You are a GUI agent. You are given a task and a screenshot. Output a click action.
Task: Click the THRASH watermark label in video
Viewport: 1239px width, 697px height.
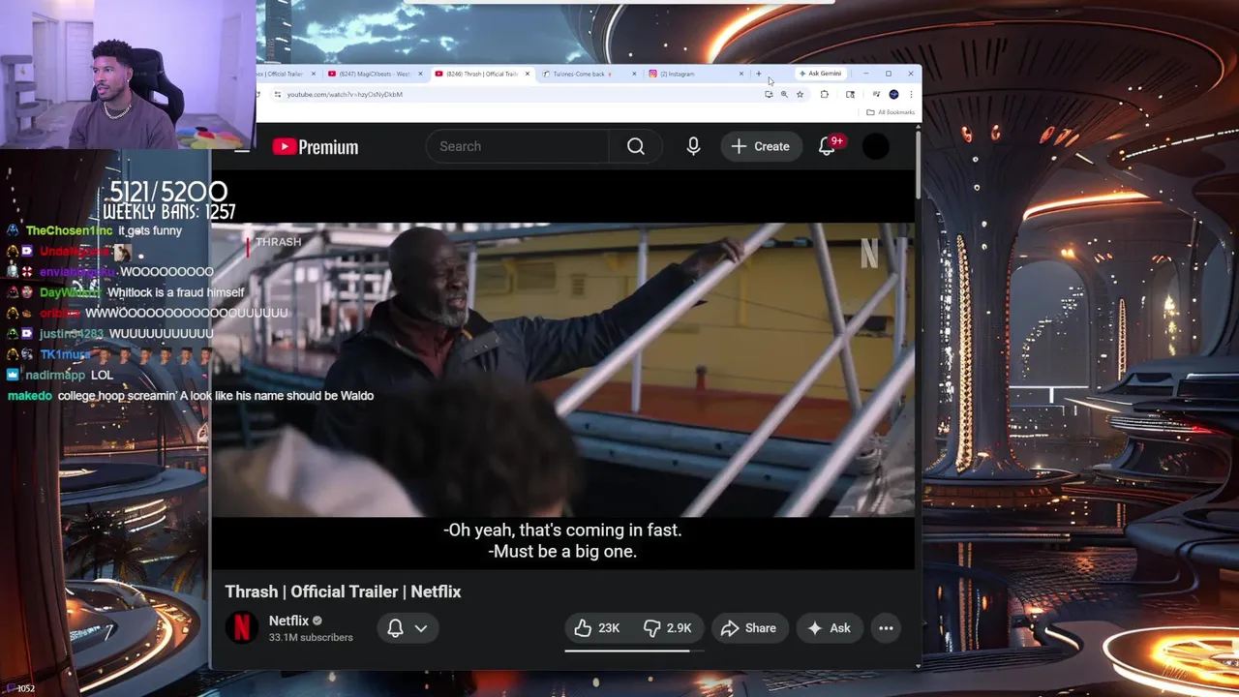[278, 242]
